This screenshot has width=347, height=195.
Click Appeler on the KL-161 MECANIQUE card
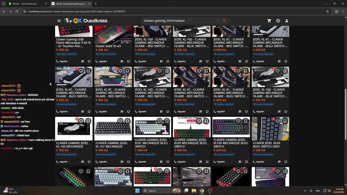101,162
